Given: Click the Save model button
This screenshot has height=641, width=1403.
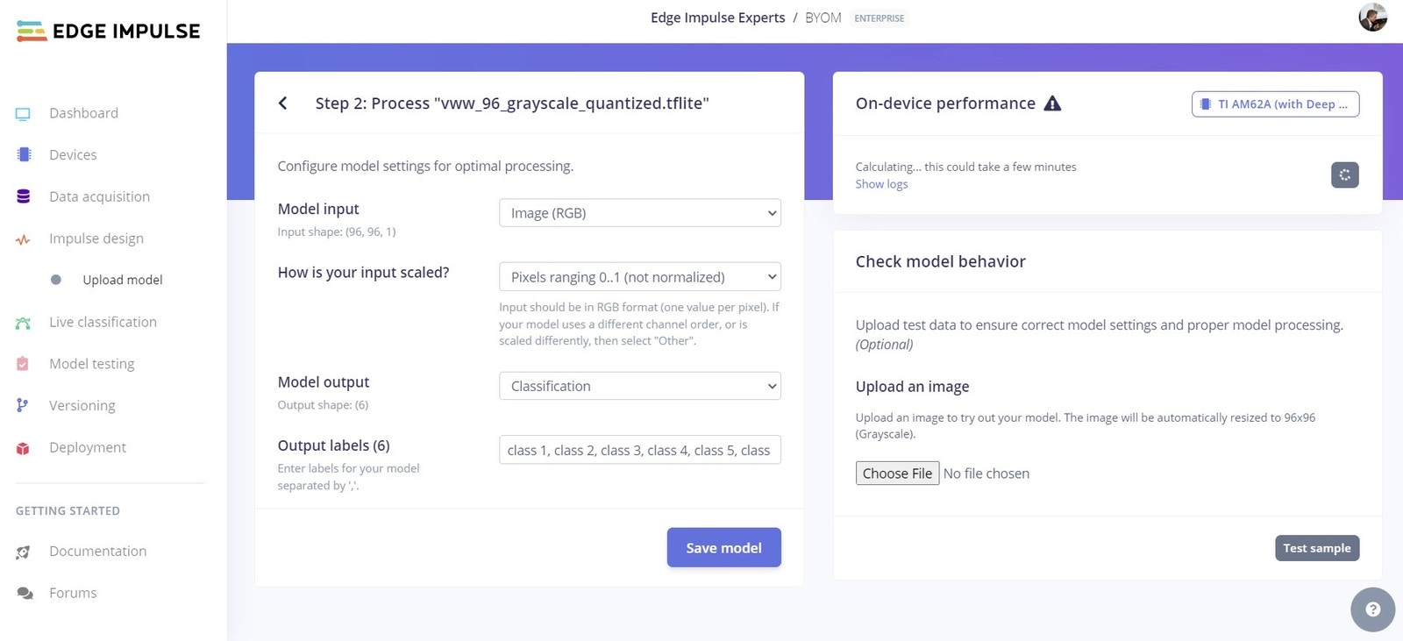Looking at the screenshot, I should pyautogui.click(x=723, y=547).
